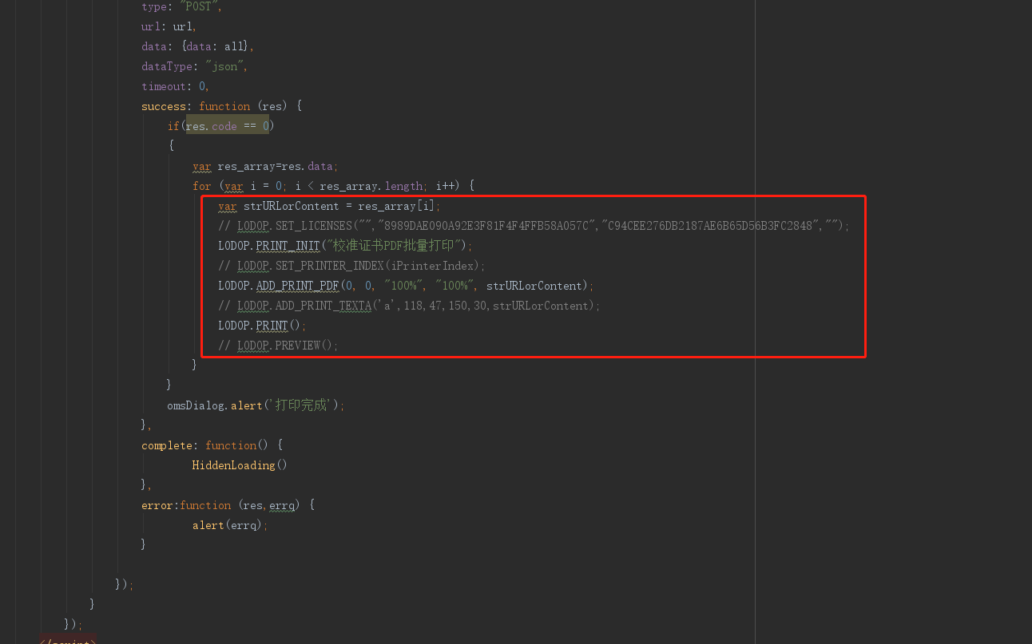Viewport: 1032px width, 644px height.
Task: Click the 'LODOP.ADD_PRINT_PDF' line
Action: tap(406, 286)
